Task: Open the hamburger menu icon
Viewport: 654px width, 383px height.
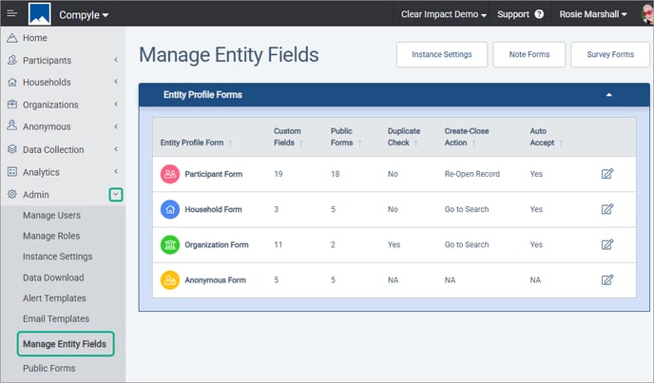Action: [12, 13]
